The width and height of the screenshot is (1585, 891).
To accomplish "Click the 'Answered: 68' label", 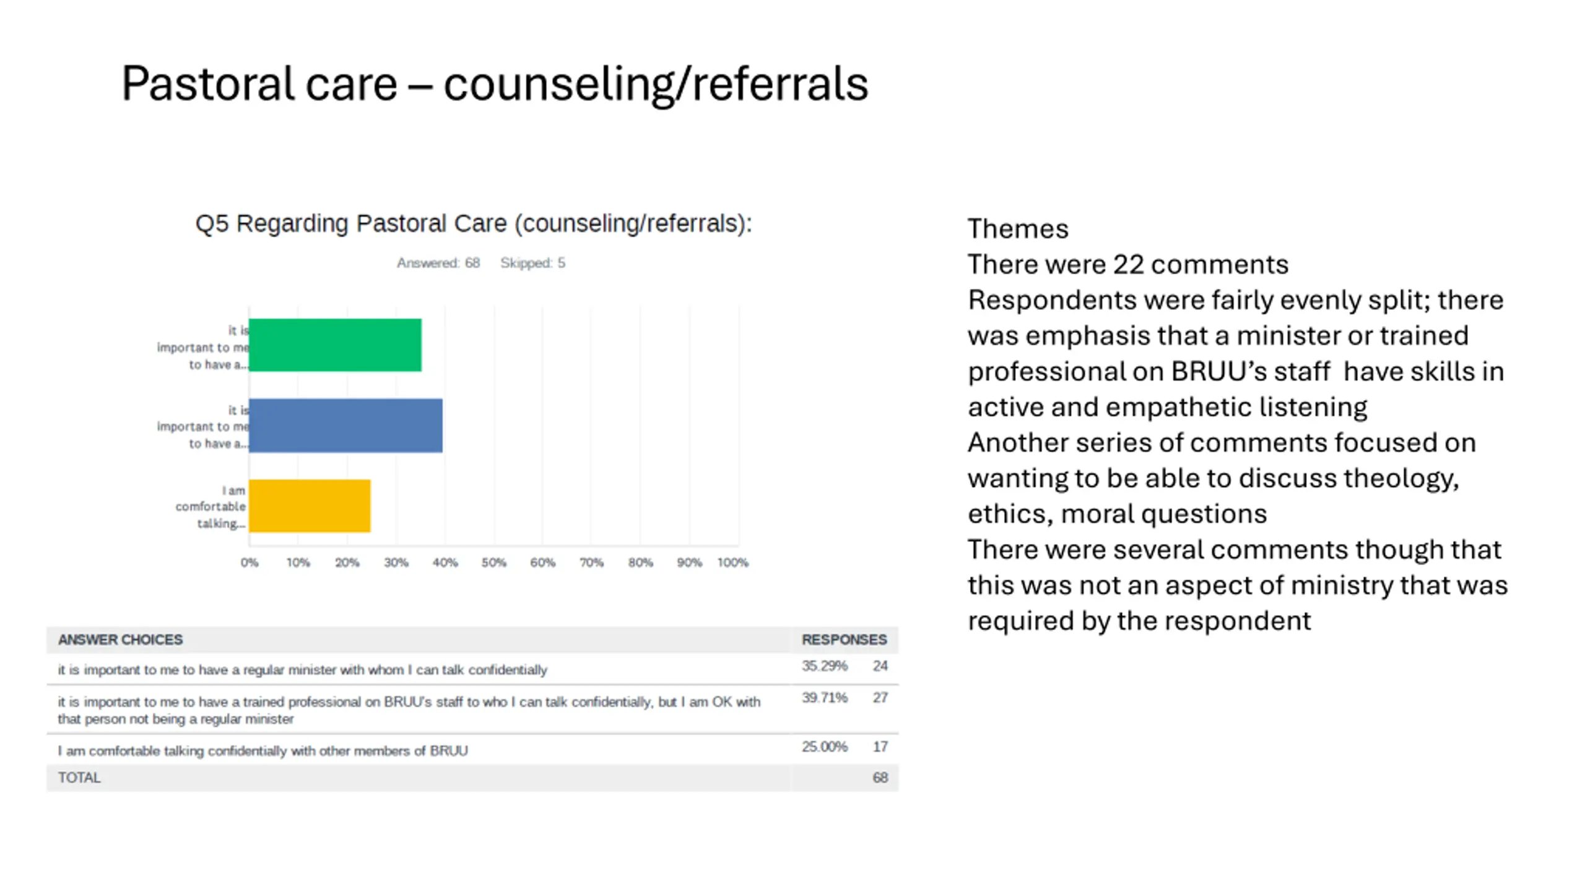I will click(x=438, y=263).
